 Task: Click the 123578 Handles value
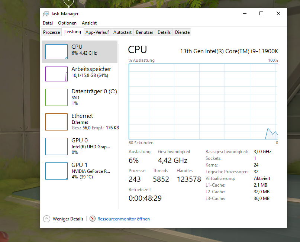[x=188, y=179]
